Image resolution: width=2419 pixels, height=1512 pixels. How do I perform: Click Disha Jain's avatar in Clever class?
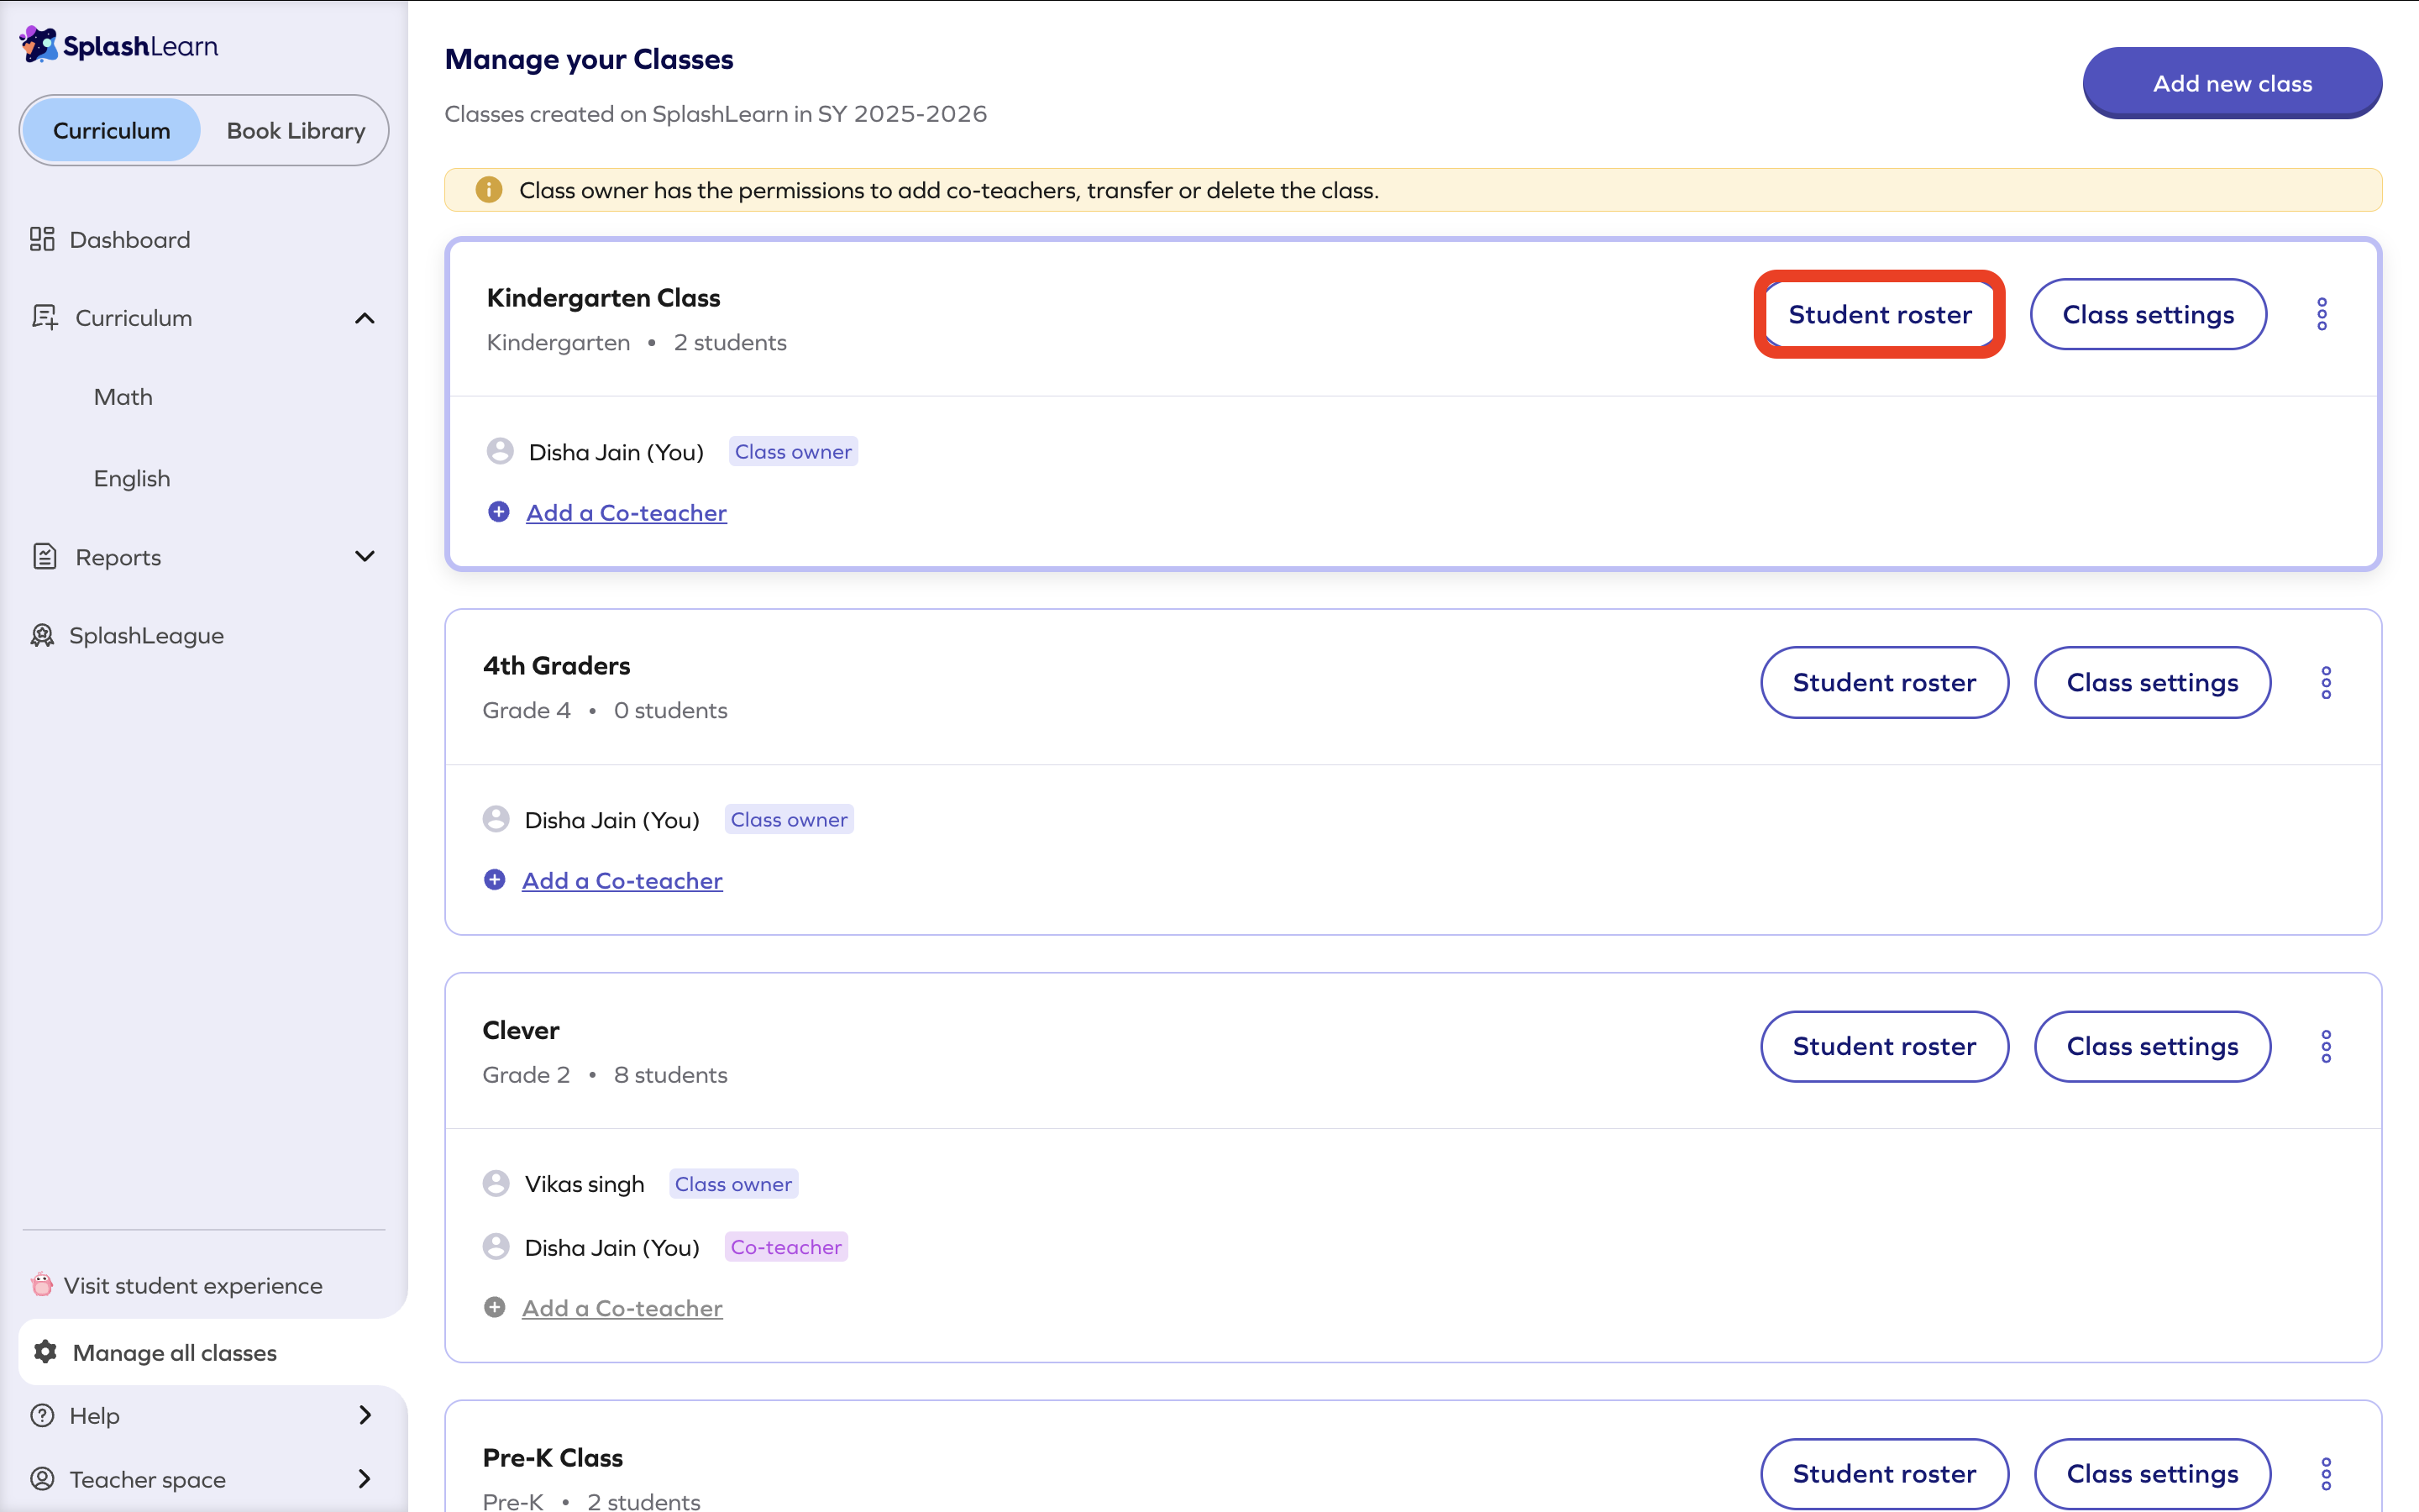tap(496, 1246)
